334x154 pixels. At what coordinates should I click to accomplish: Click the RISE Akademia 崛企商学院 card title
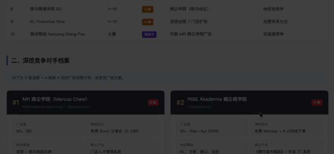point(217,99)
